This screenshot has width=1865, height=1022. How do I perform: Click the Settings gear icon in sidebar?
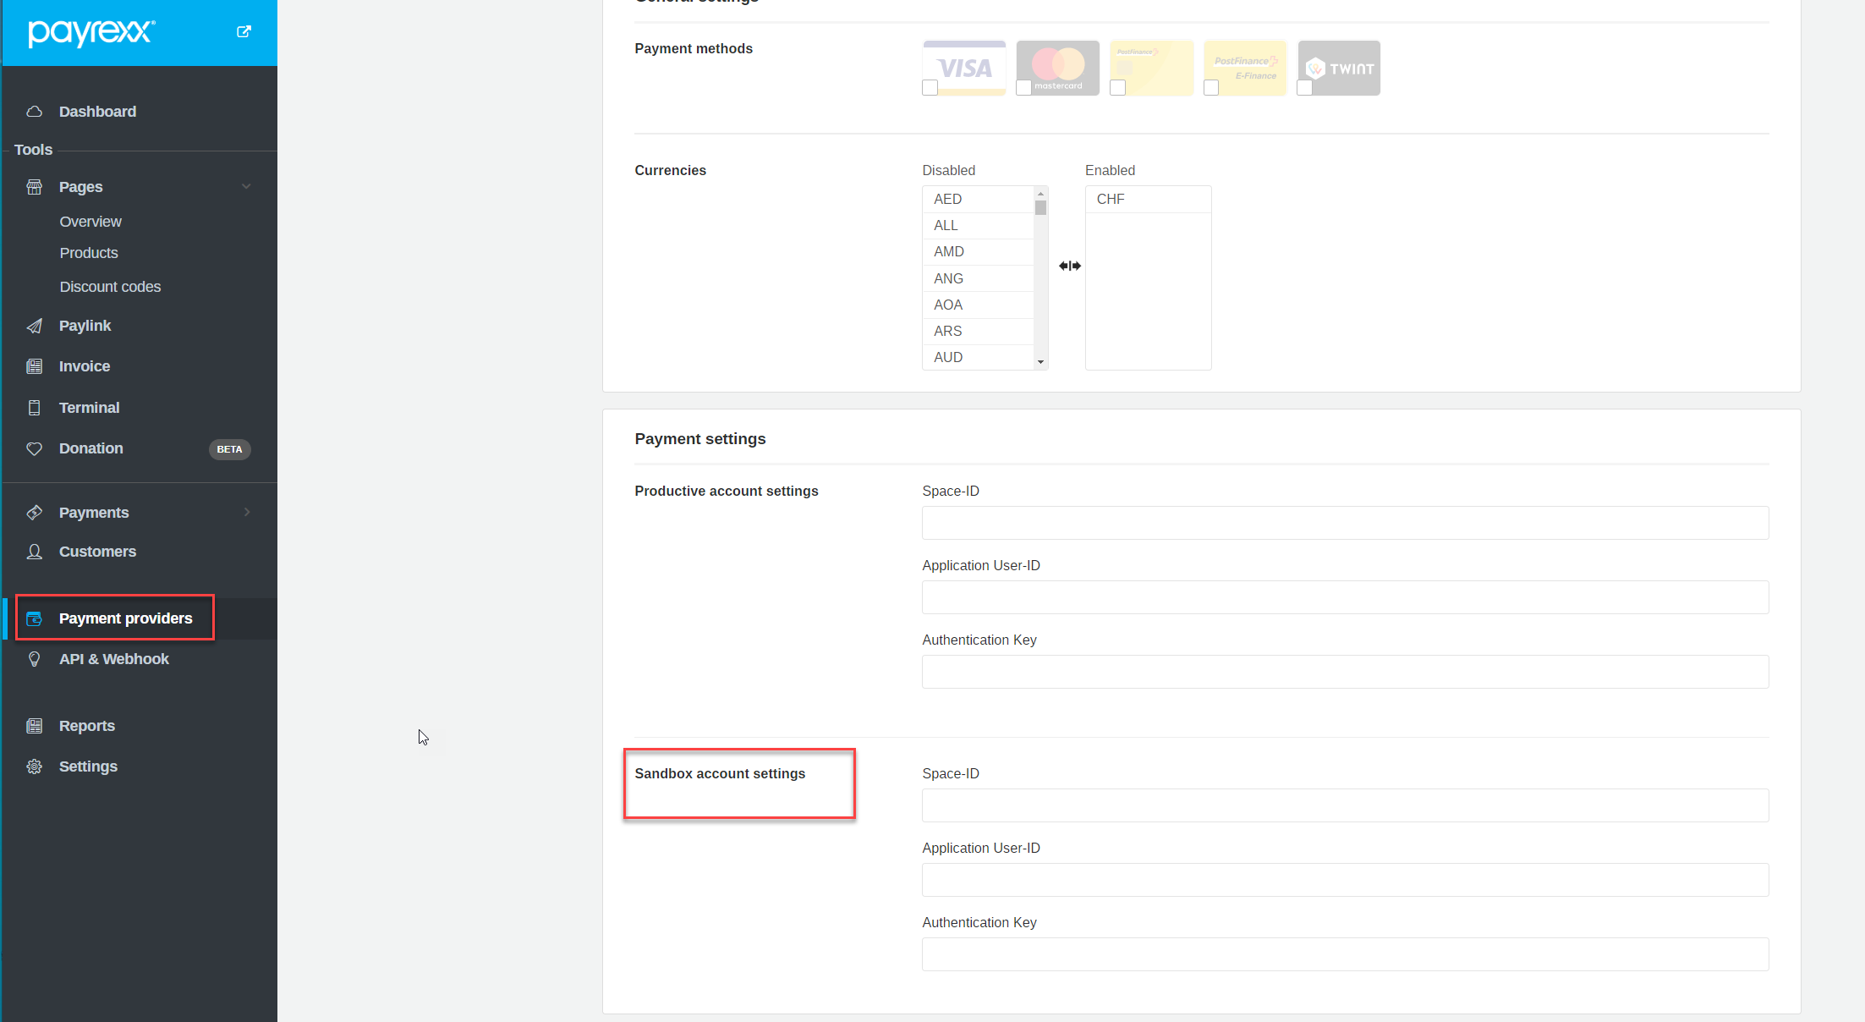click(35, 766)
